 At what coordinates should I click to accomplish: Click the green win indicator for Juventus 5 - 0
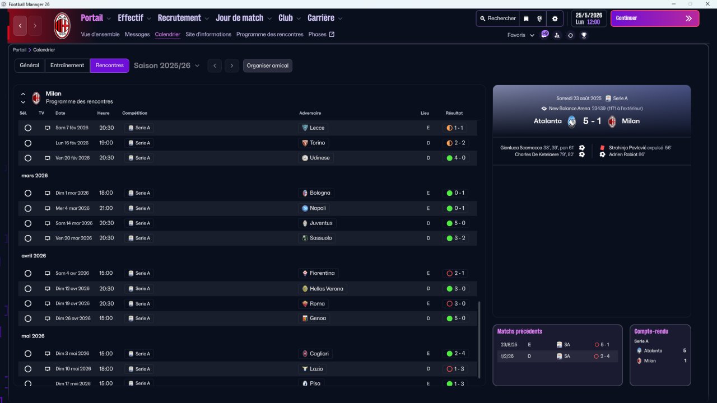[x=449, y=223]
